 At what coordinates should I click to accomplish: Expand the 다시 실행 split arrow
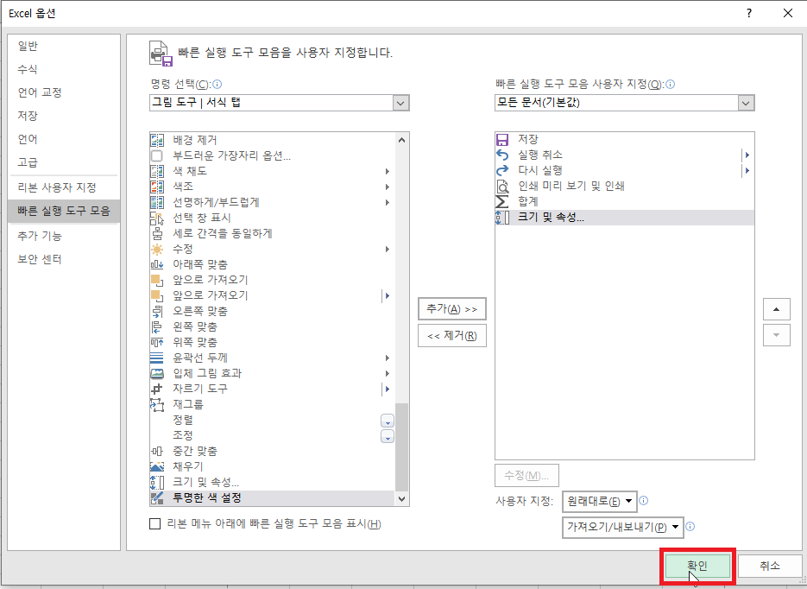pyautogui.click(x=747, y=170)
